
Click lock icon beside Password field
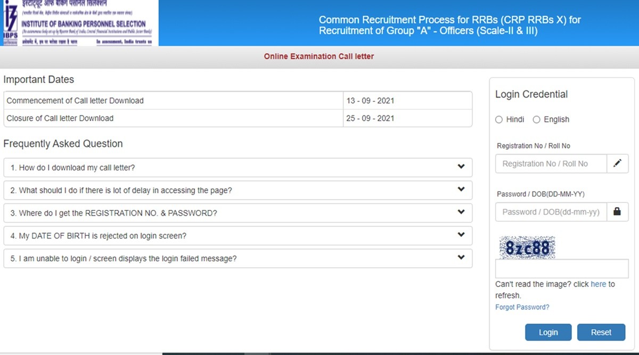click(617, 212)
